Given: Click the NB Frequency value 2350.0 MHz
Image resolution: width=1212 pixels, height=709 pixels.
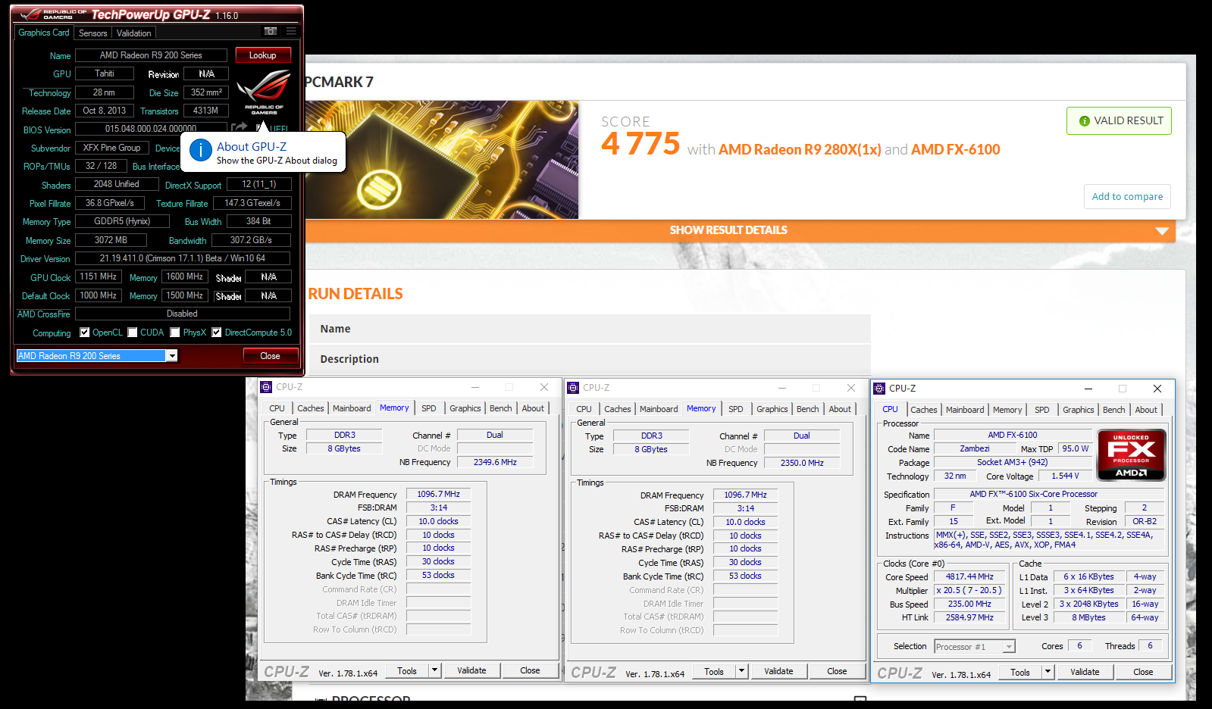Looking at the screenshot, I should coord(802,463).
